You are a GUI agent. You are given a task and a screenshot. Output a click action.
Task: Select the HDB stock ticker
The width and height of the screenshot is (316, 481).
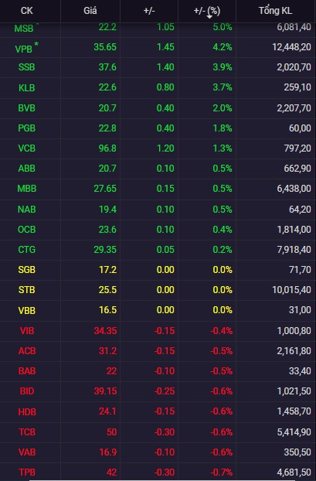[27, 411]
